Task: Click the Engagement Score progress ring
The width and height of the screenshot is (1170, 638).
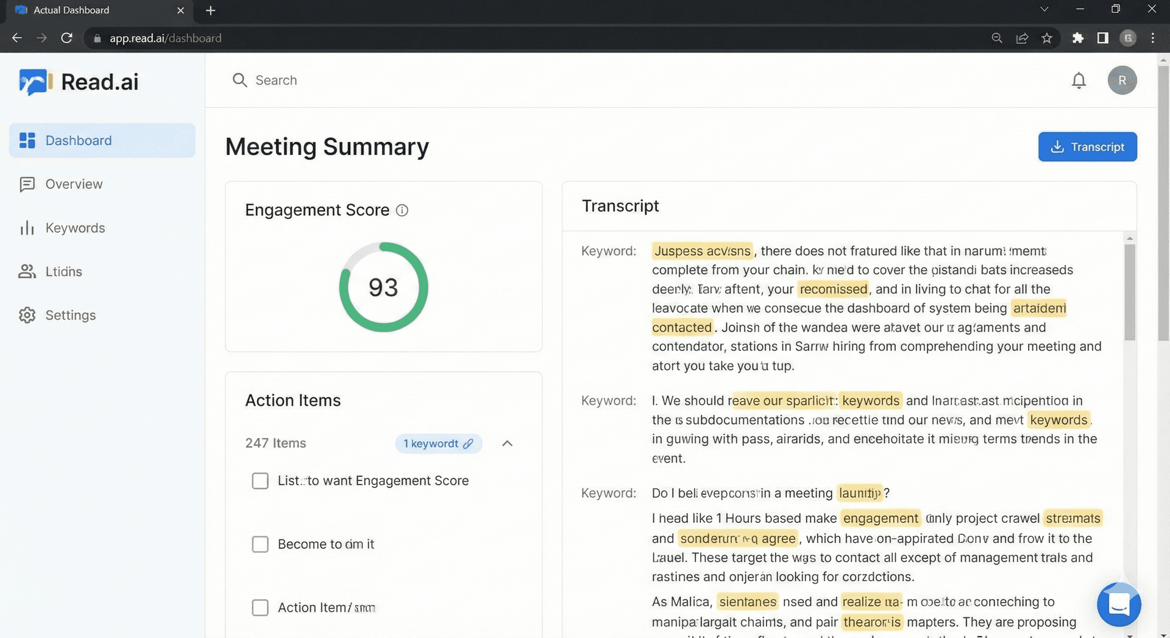Action: pyautogui.click(x=383, y=286)
